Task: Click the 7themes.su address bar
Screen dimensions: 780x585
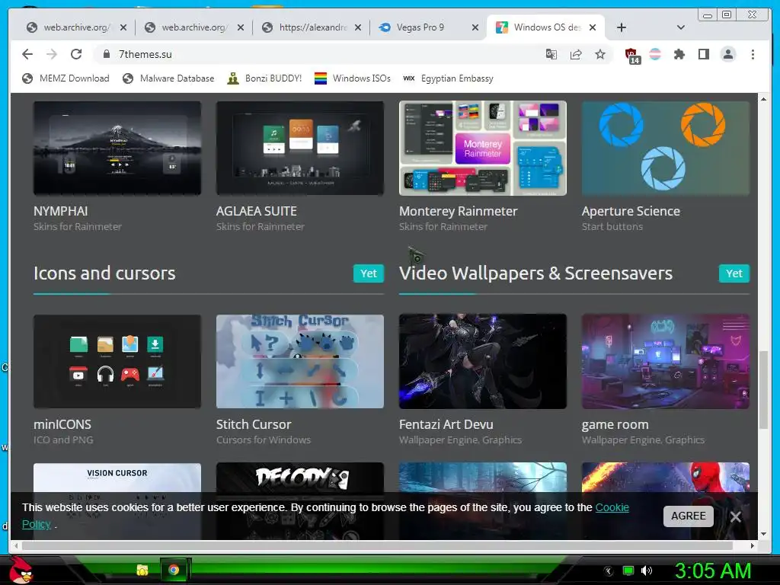Action: point(318,54)
